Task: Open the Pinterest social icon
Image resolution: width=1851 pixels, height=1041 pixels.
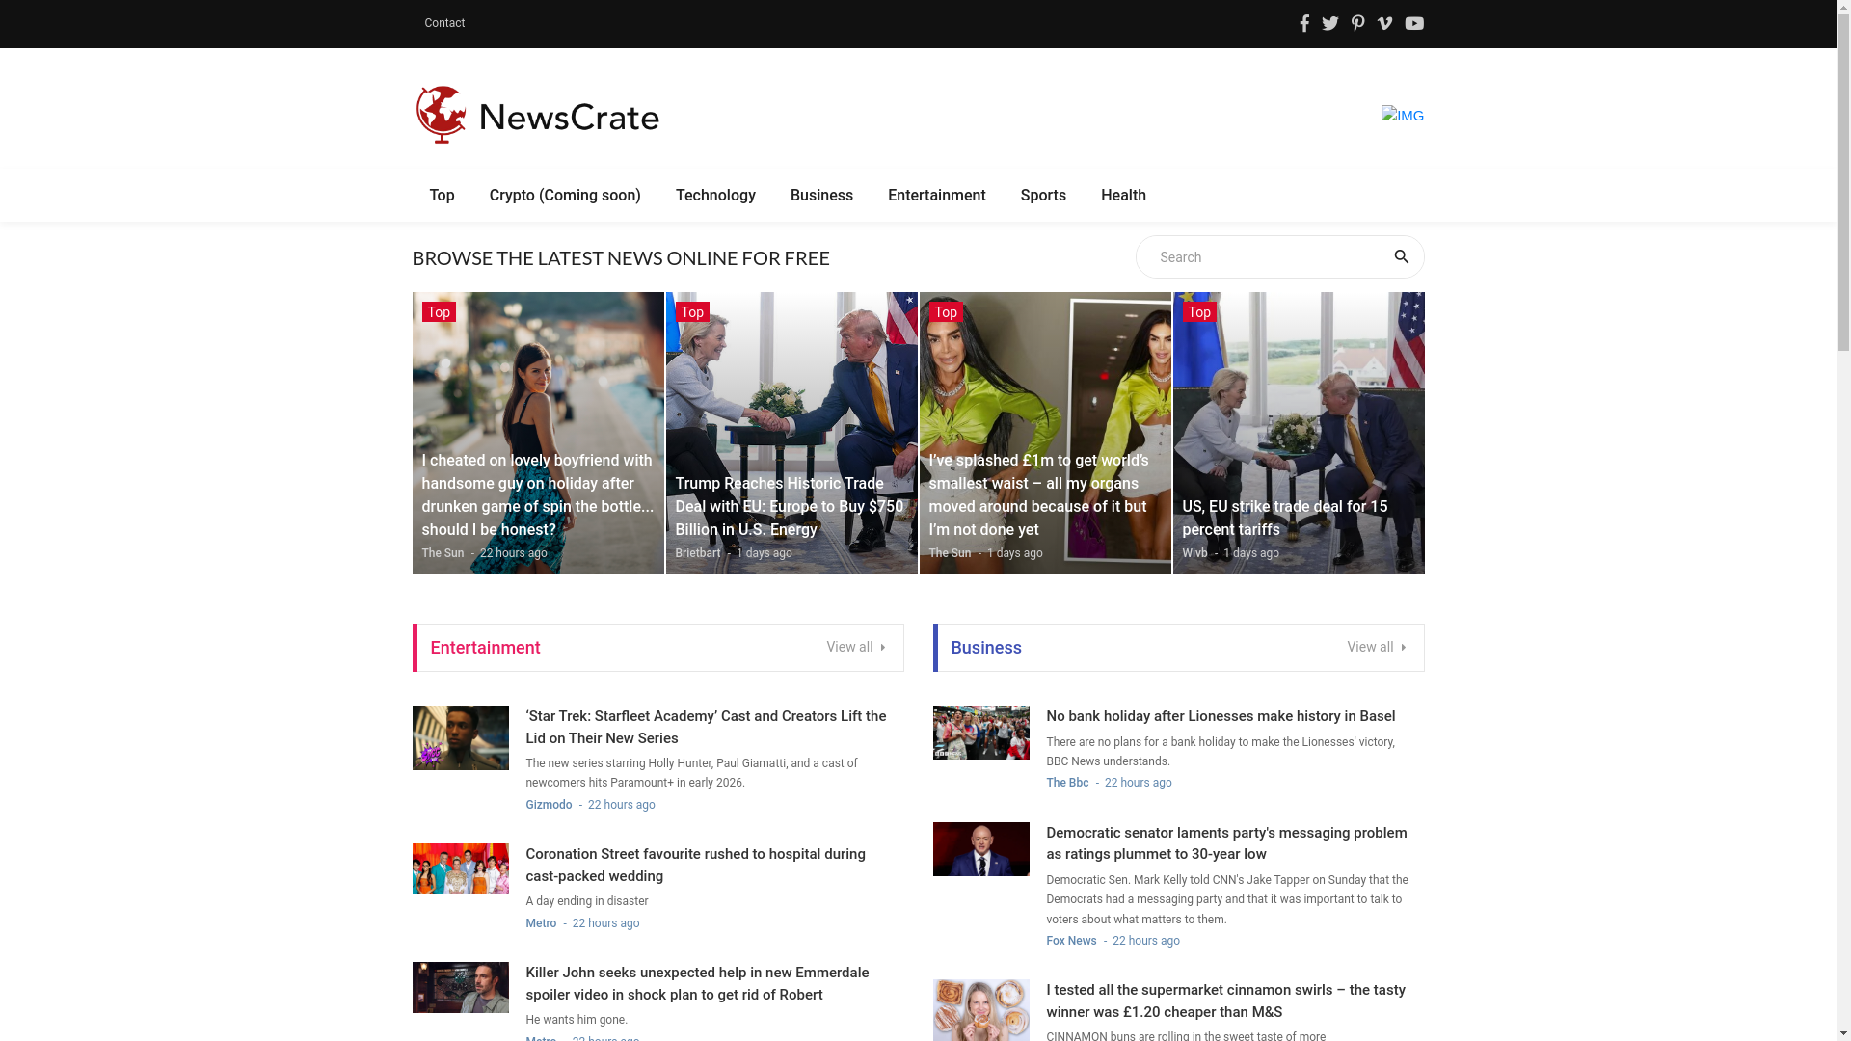Action: [1357, 23]
